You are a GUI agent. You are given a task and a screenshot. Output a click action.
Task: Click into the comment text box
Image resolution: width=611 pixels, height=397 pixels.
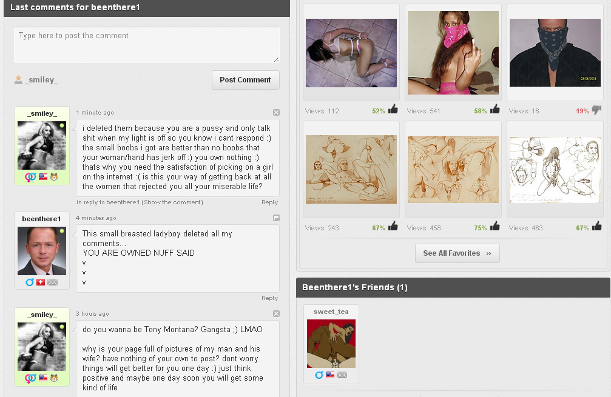pos(146,45)
